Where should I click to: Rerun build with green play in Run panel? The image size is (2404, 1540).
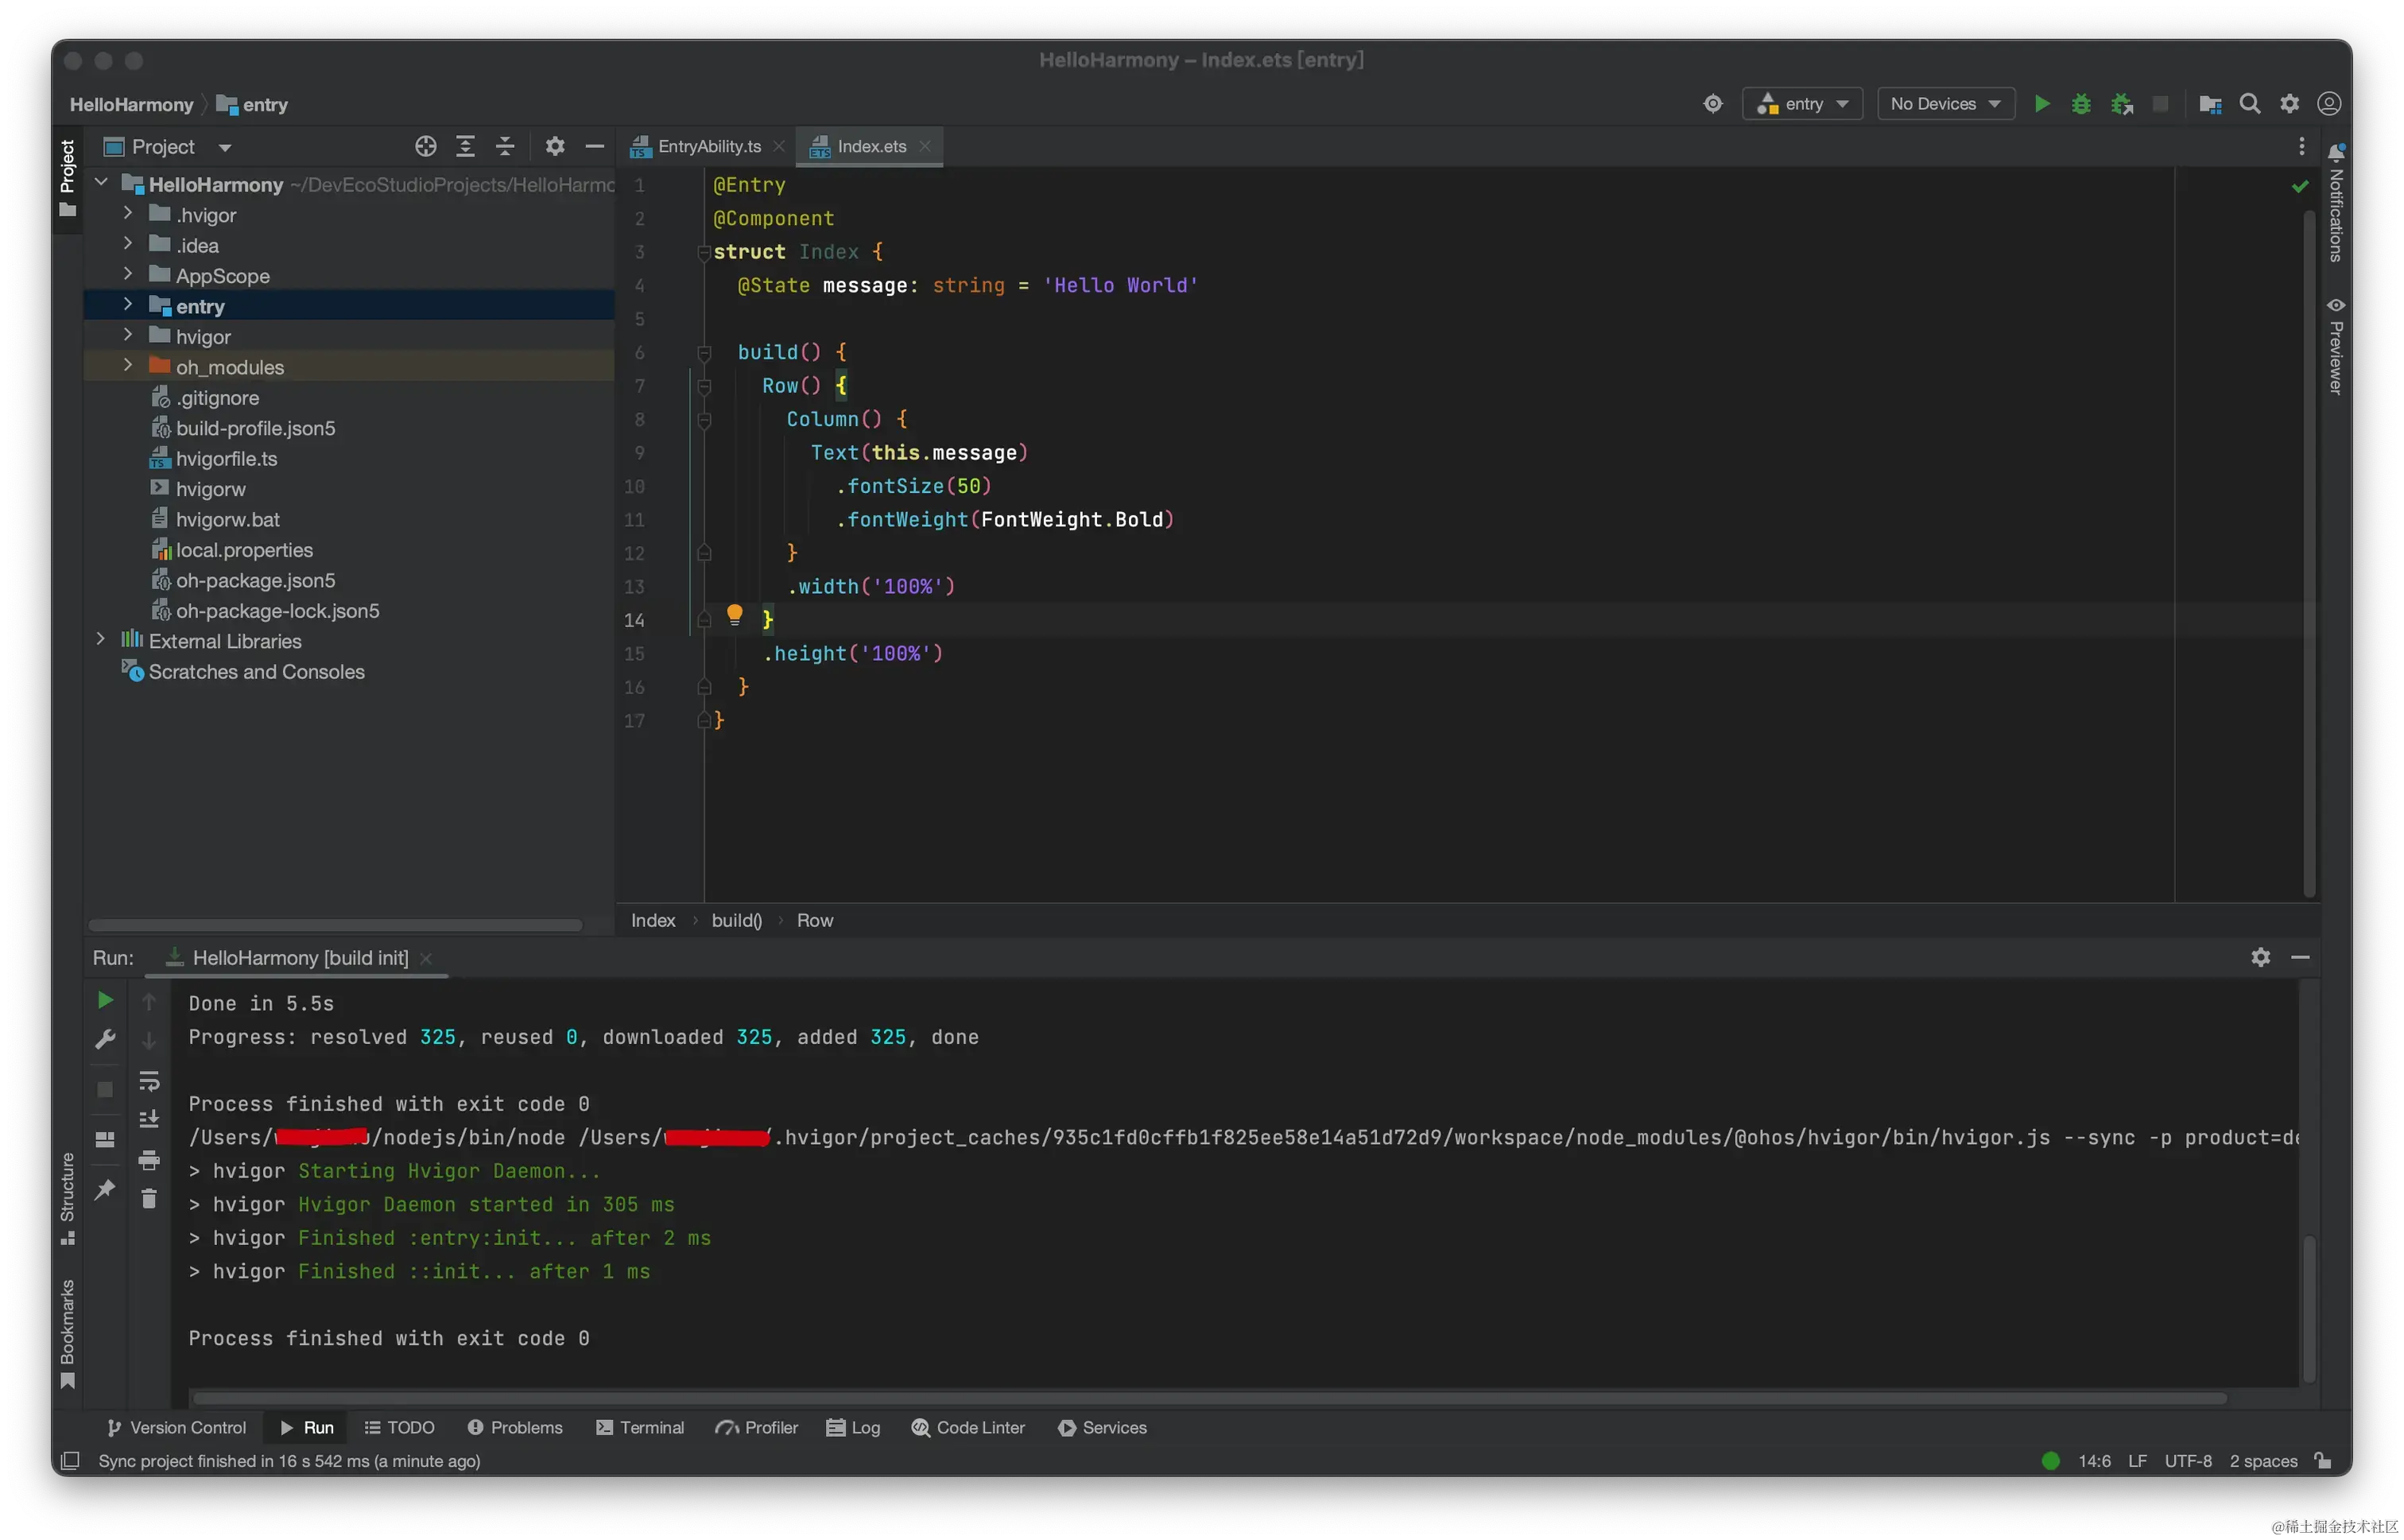click(105, 1001)
